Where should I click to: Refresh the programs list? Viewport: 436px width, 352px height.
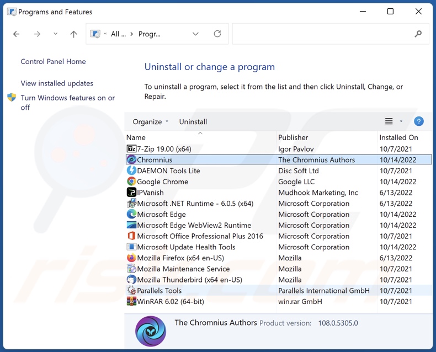(x=217, y=34)
